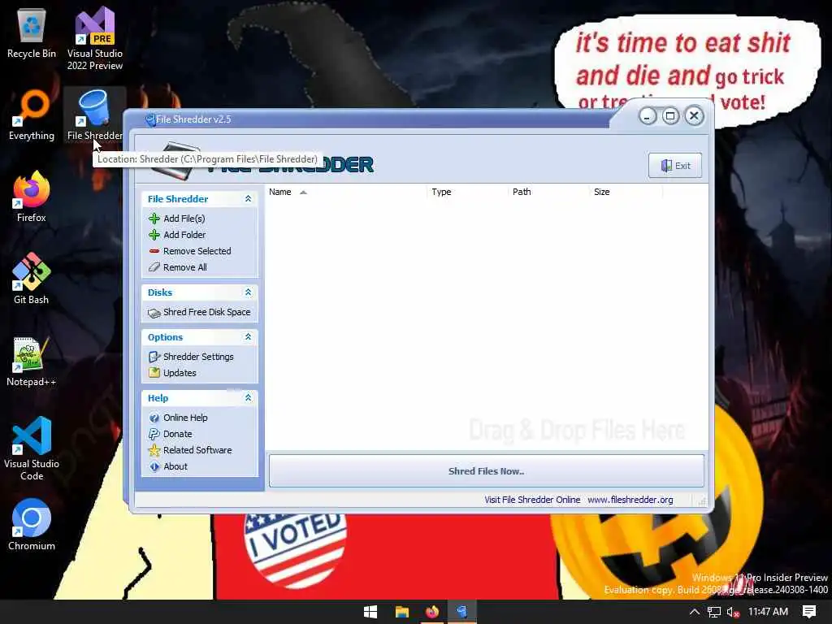Click the network status tray icon

pyautogui.click(x=714, y=613)
